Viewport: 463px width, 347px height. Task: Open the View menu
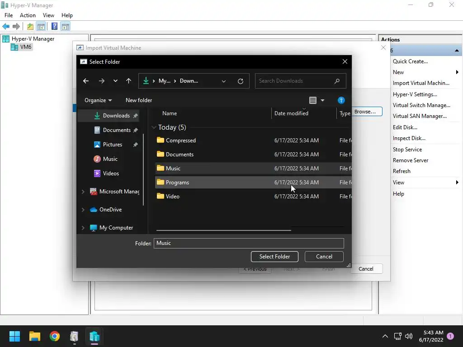(x=48, y=15)
